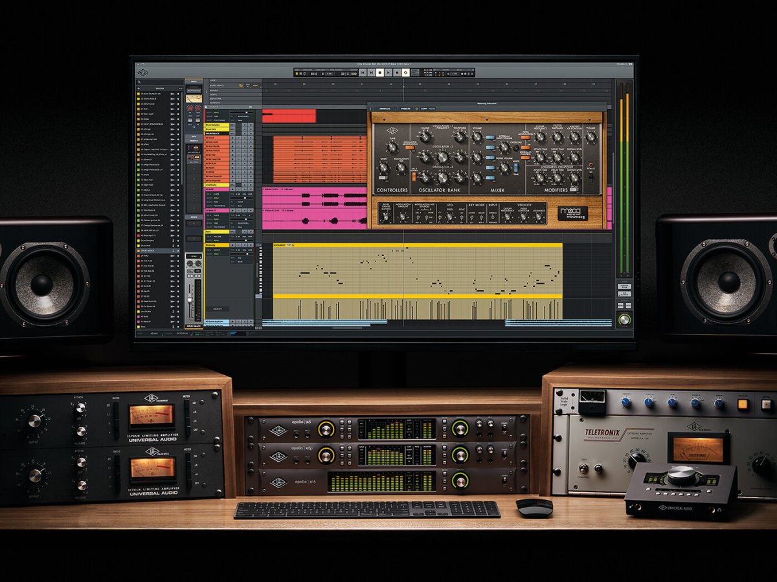
Task: Click the white Stop transport button
Action: [x=379, y=72]
